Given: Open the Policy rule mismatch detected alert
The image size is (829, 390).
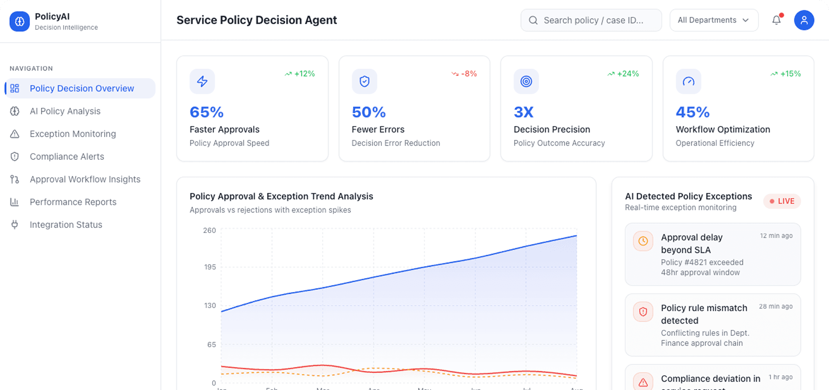Looking at the screenshot, I should 712,325.
